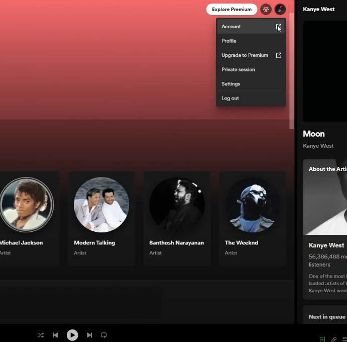Open lyrics with the microphone icon
The height and width of the screenshot is (342, 347).
click(x=334, y=339)
